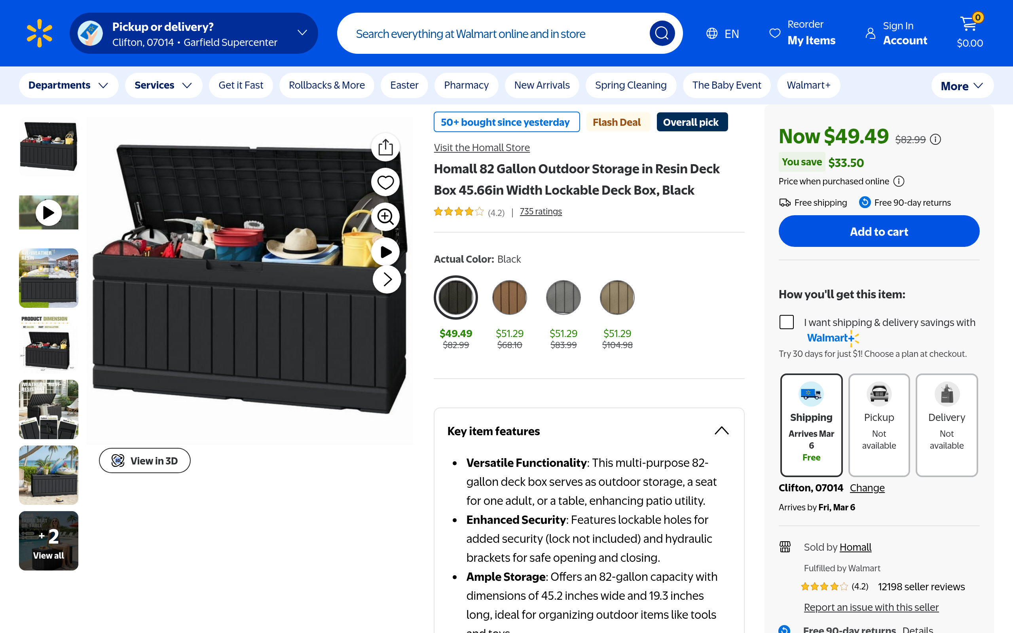Click the search magnifier button
Image resolution: width=1013 pixels, height=633 pixels.
(x=662, y=33)
